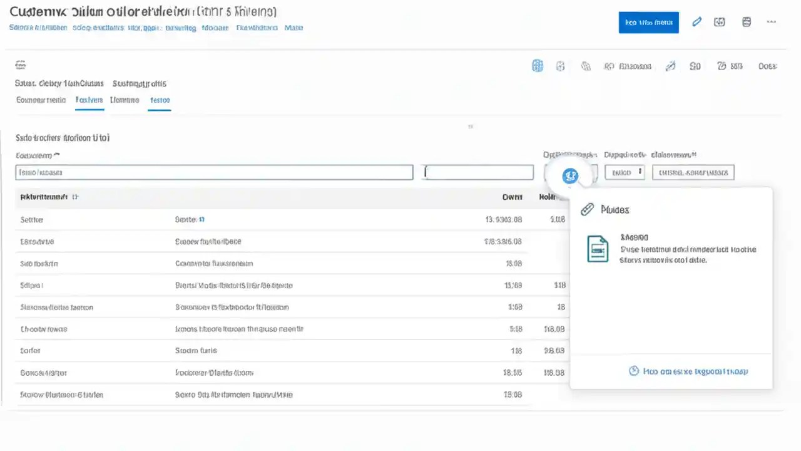Open the ellipsis menu in the top-right corner

pos(771,21)
